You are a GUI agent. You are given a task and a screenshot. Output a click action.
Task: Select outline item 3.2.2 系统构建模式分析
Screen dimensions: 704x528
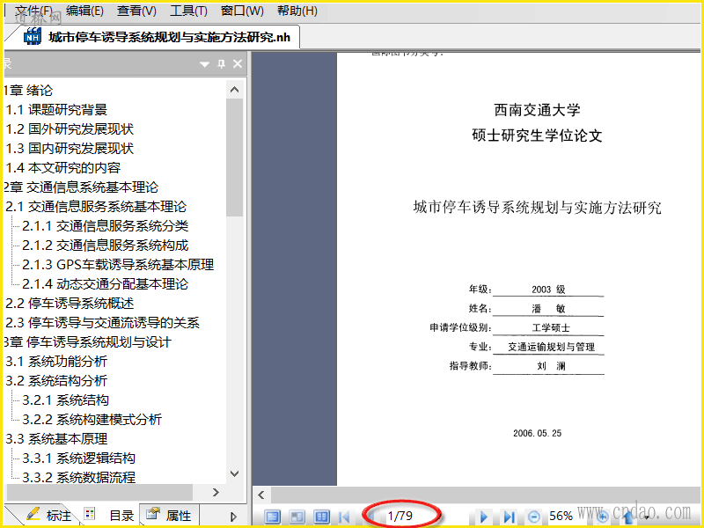point(92,419)
